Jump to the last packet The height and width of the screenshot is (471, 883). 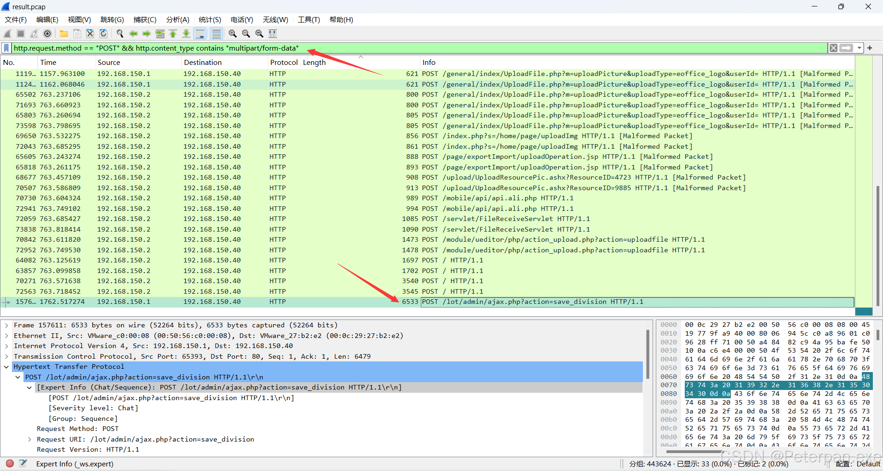186,34
